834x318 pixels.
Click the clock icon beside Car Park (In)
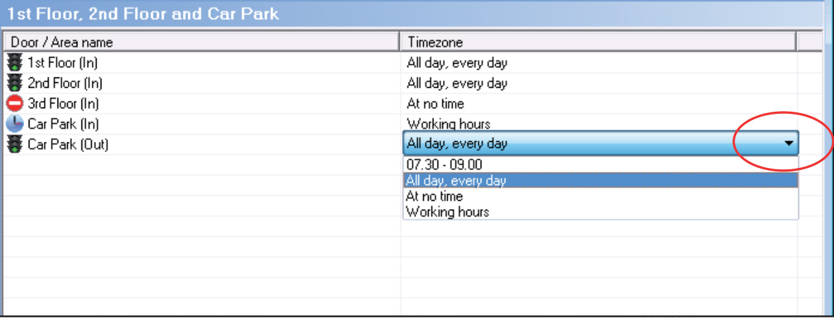pyautogui.click(x=14, y=124)
